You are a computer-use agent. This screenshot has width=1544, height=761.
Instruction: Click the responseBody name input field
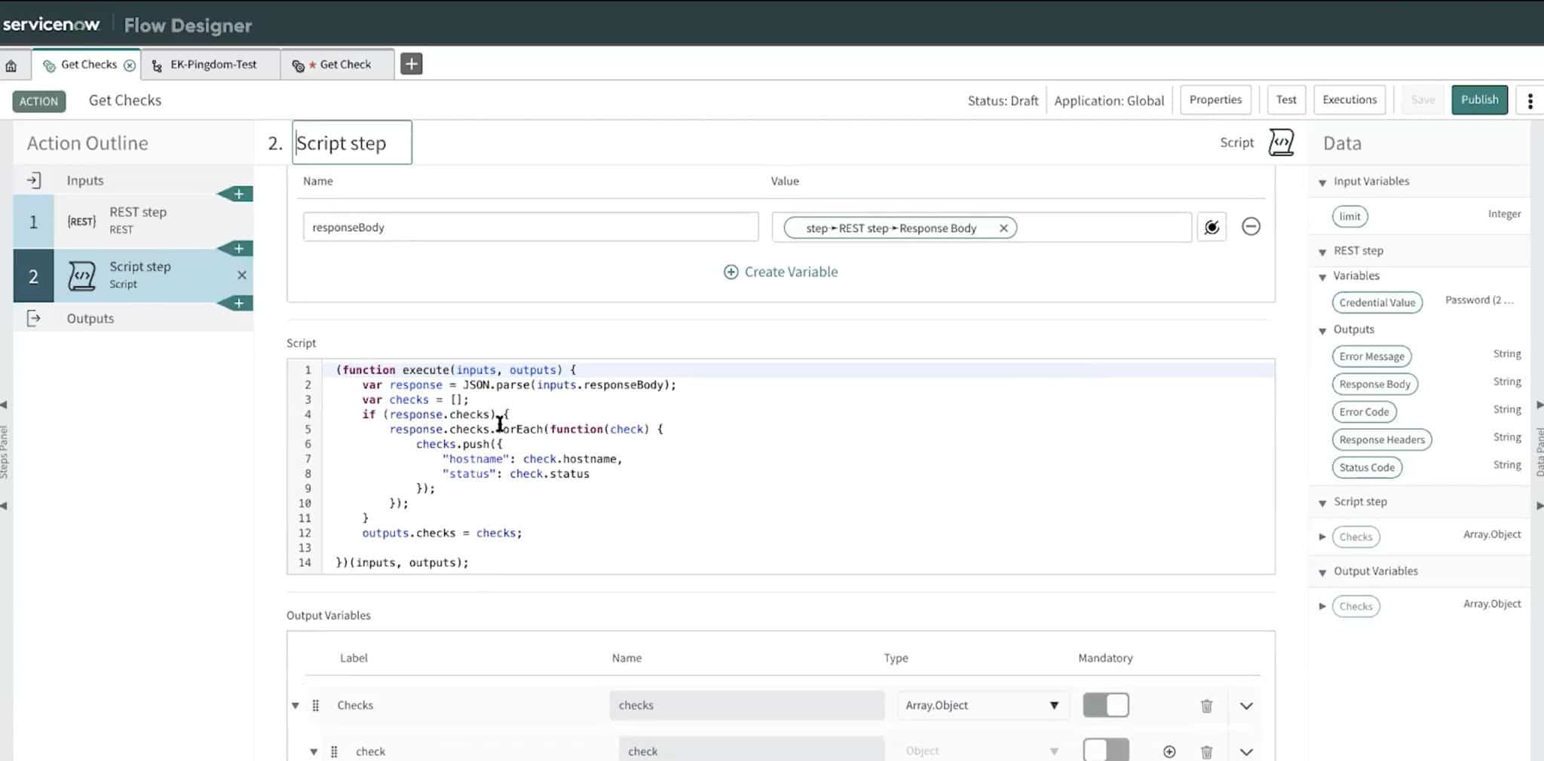(530, 227)
